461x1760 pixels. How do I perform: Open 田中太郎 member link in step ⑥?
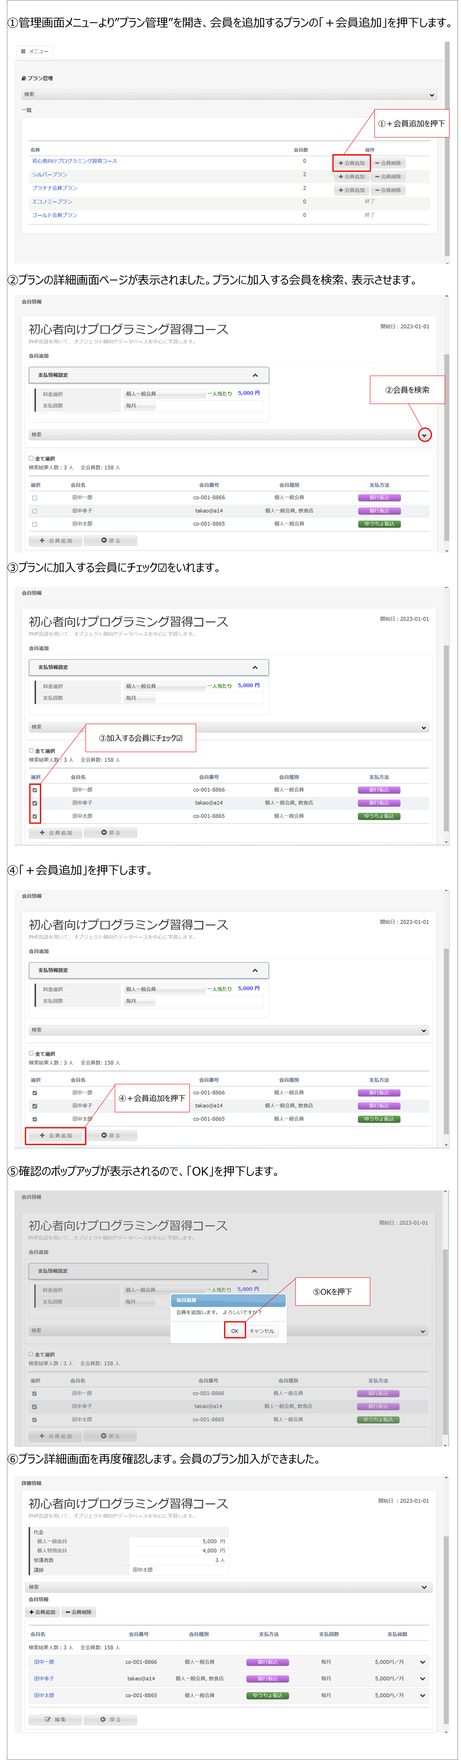point(44,1696)
